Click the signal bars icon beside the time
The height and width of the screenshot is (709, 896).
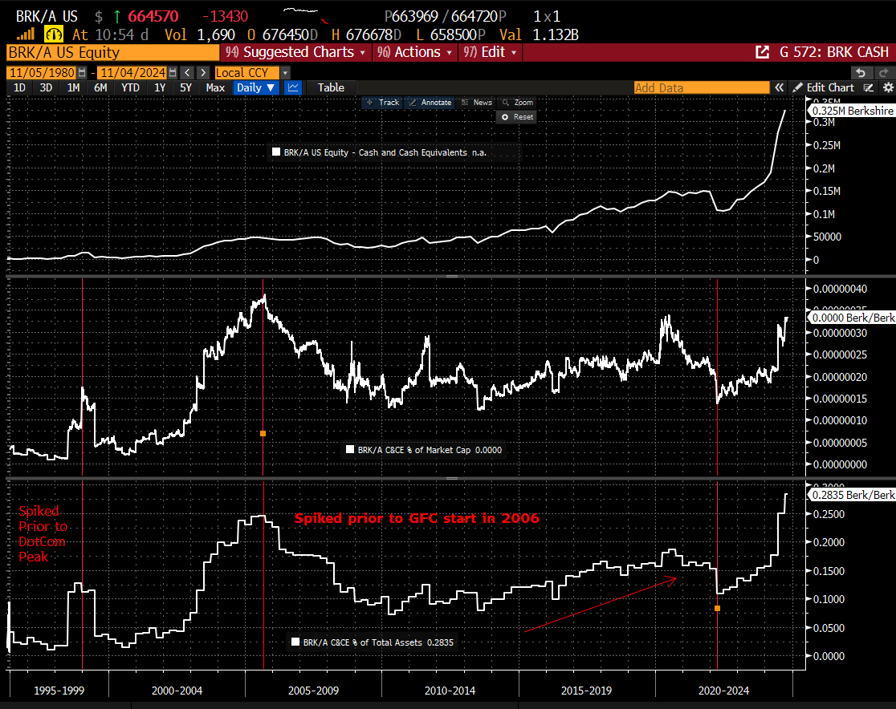point(25,34)
